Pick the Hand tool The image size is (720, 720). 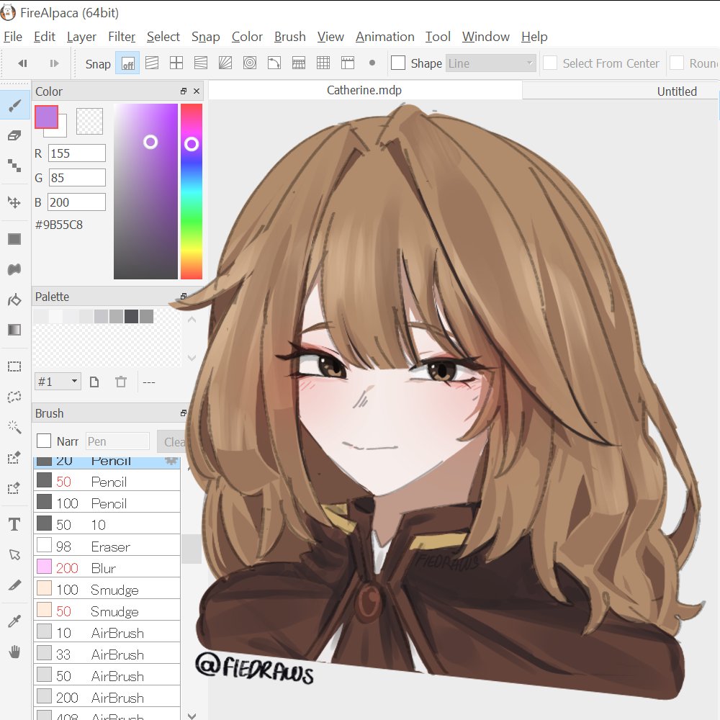click(x=14, y=651)
